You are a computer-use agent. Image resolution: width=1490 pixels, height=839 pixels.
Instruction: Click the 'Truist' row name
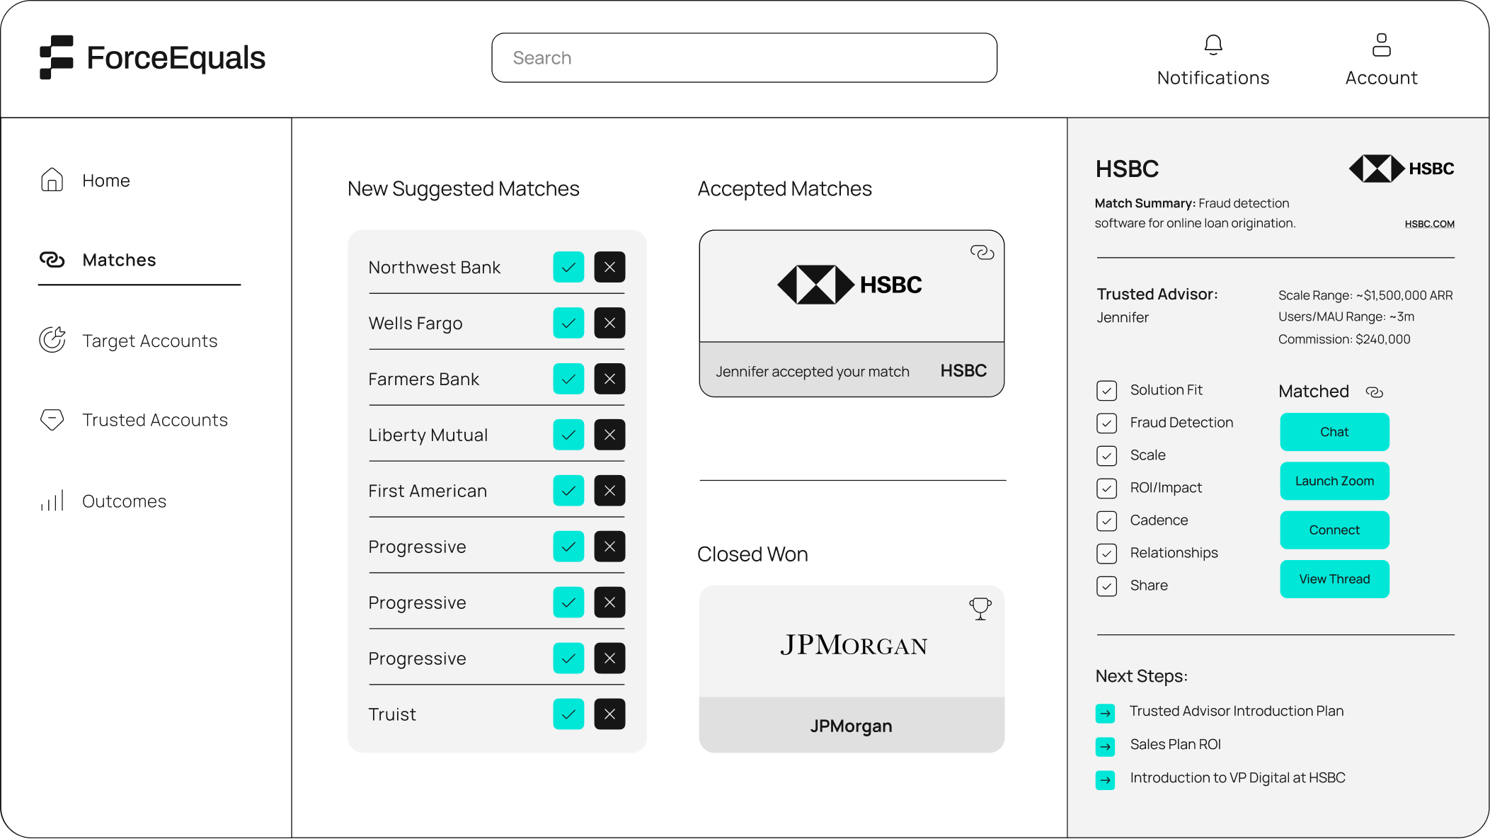click(x=391, y=714)
